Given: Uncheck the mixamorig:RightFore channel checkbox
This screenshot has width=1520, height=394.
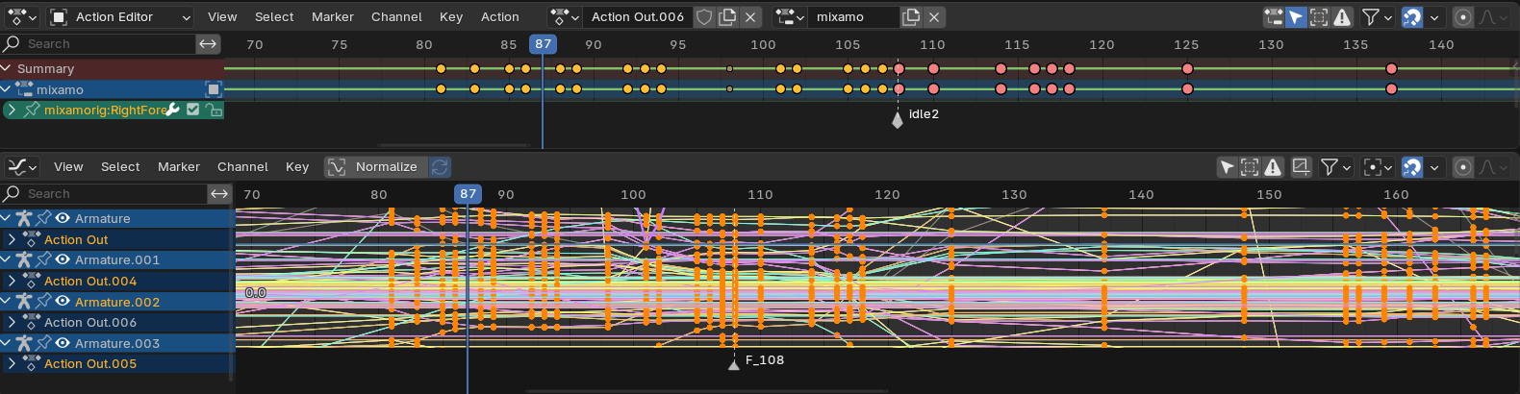Looking at the screenshot, I should click(193, 111).
